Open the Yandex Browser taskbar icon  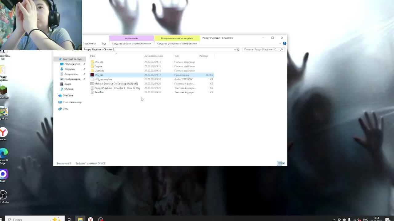[x=90, y=219]
